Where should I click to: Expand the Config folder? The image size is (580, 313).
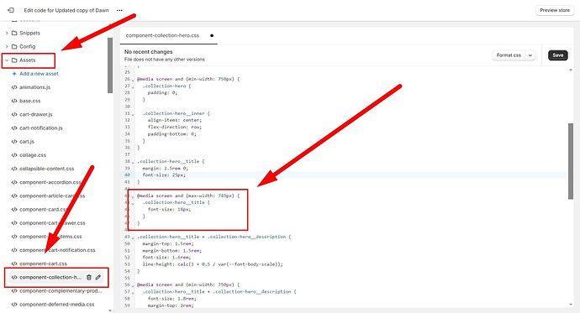7,46
